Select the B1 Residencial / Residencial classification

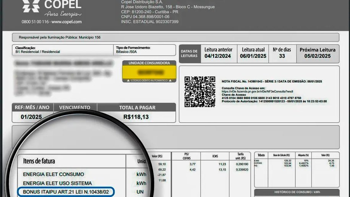[37, 52]
